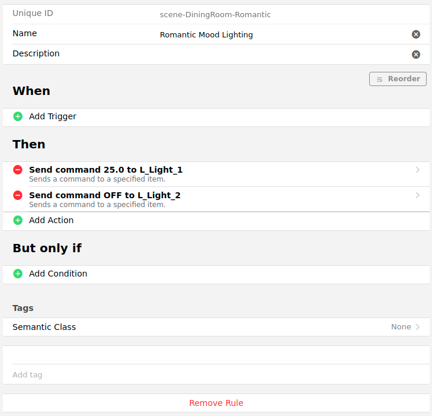
Task: Click the green plus icon beside Add Trigger
Action: [x=18, y=116]
